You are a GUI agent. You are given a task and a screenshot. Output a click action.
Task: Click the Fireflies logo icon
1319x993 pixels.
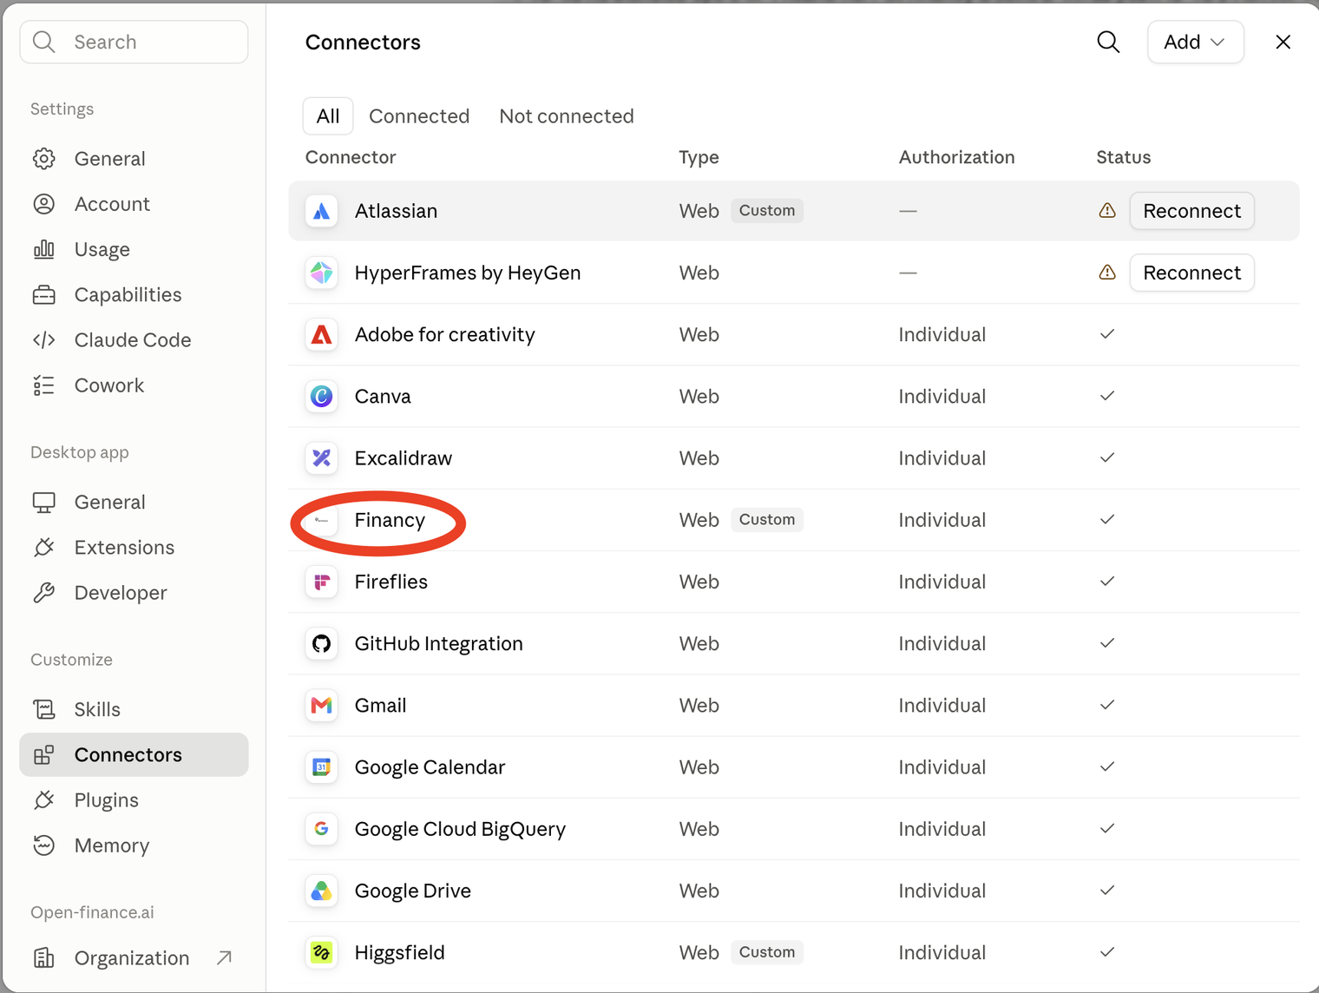coord(322,582)
